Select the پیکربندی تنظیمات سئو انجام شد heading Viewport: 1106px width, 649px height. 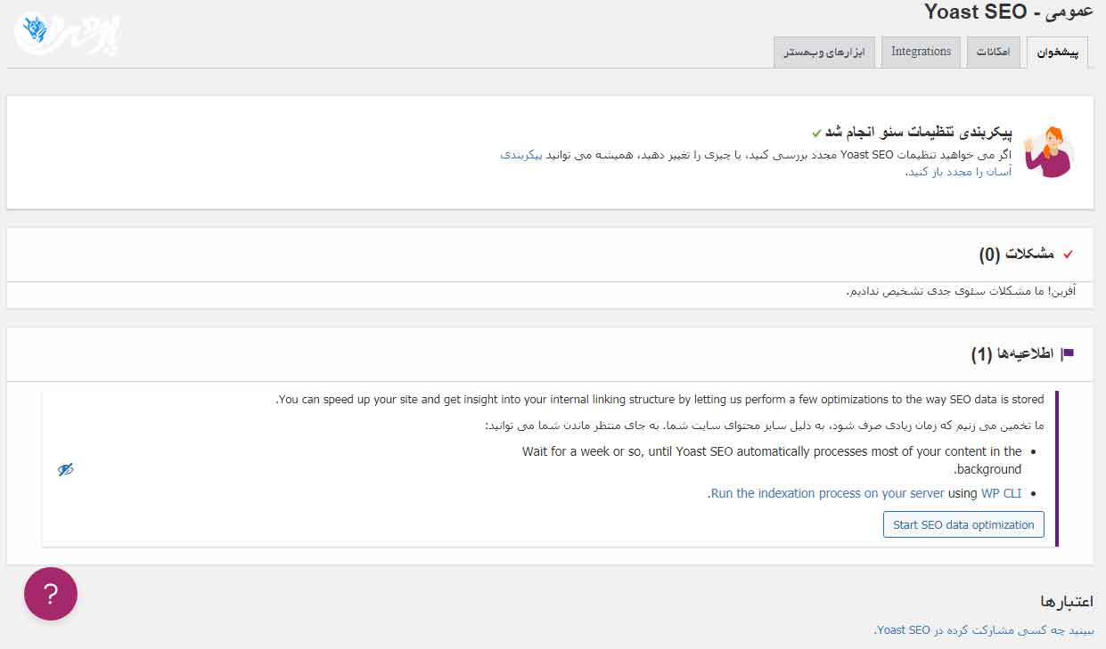point(919,133)
